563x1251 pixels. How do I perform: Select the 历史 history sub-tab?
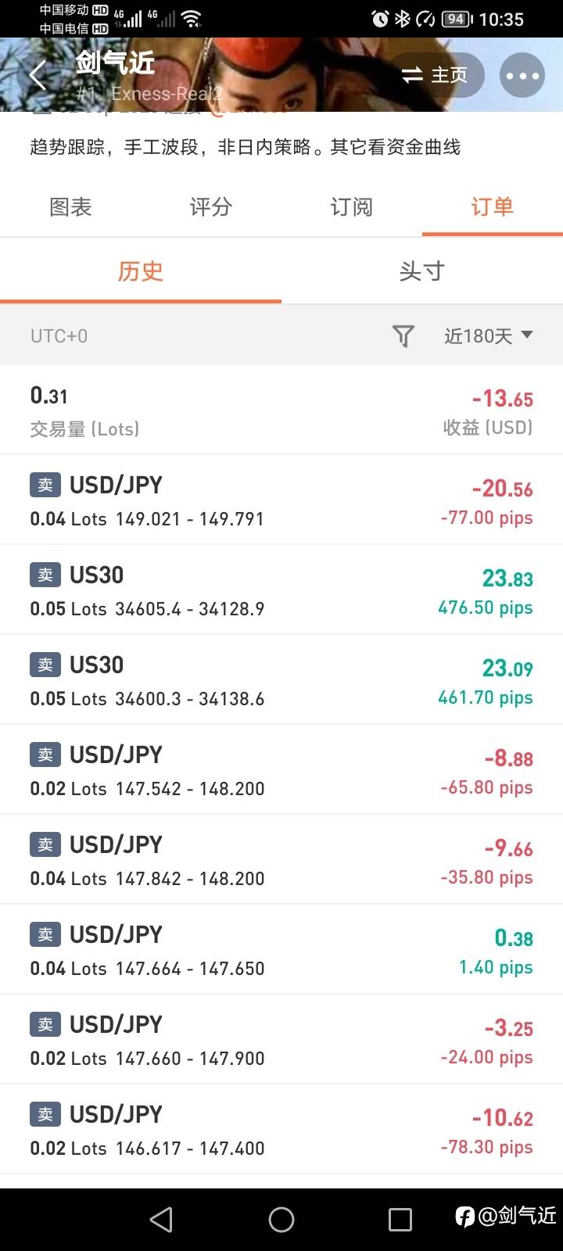click(x=141, y=271)
